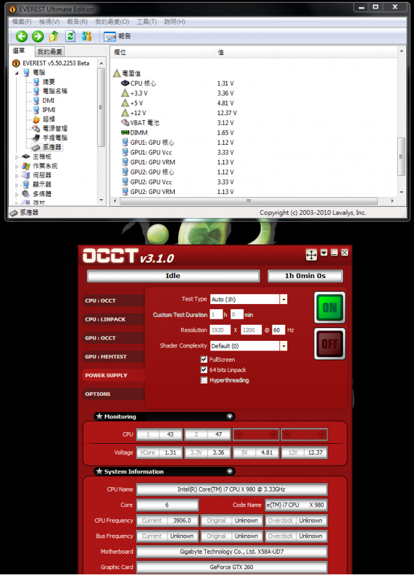Select the POWER SUPPLY tab

click(x=113, y=375)
